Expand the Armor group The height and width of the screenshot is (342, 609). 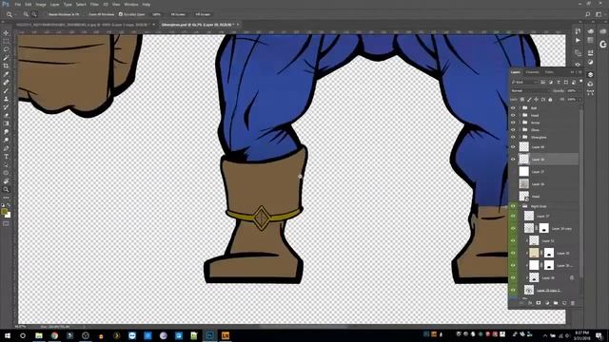520,123
